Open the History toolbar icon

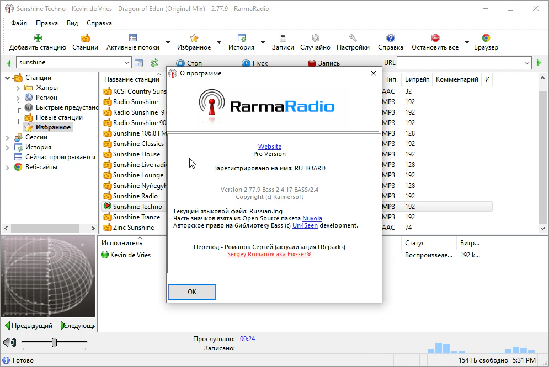[x=241, y=38]
